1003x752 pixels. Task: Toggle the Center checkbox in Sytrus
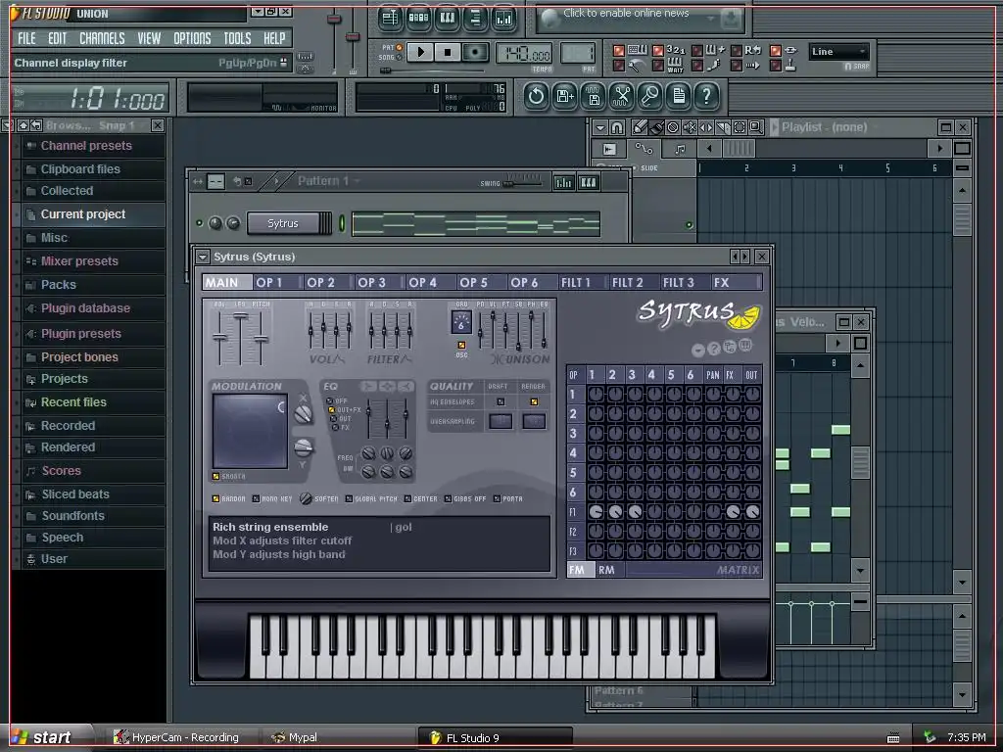407,498
